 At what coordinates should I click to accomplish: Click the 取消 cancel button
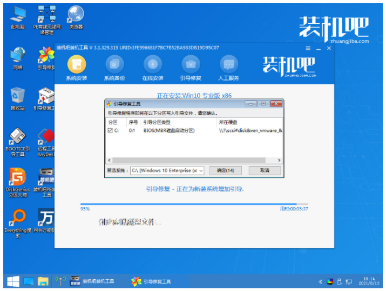[265, 170]
